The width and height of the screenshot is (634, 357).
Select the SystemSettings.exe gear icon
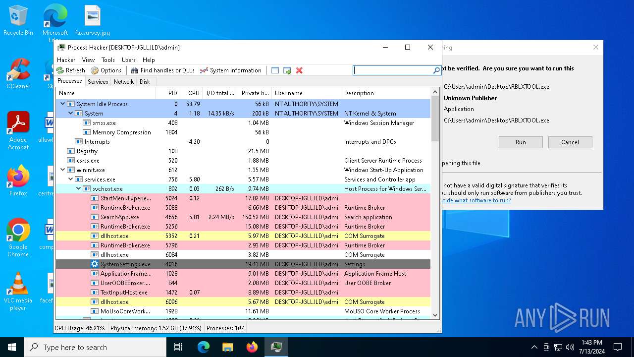(x=95, y=264)
